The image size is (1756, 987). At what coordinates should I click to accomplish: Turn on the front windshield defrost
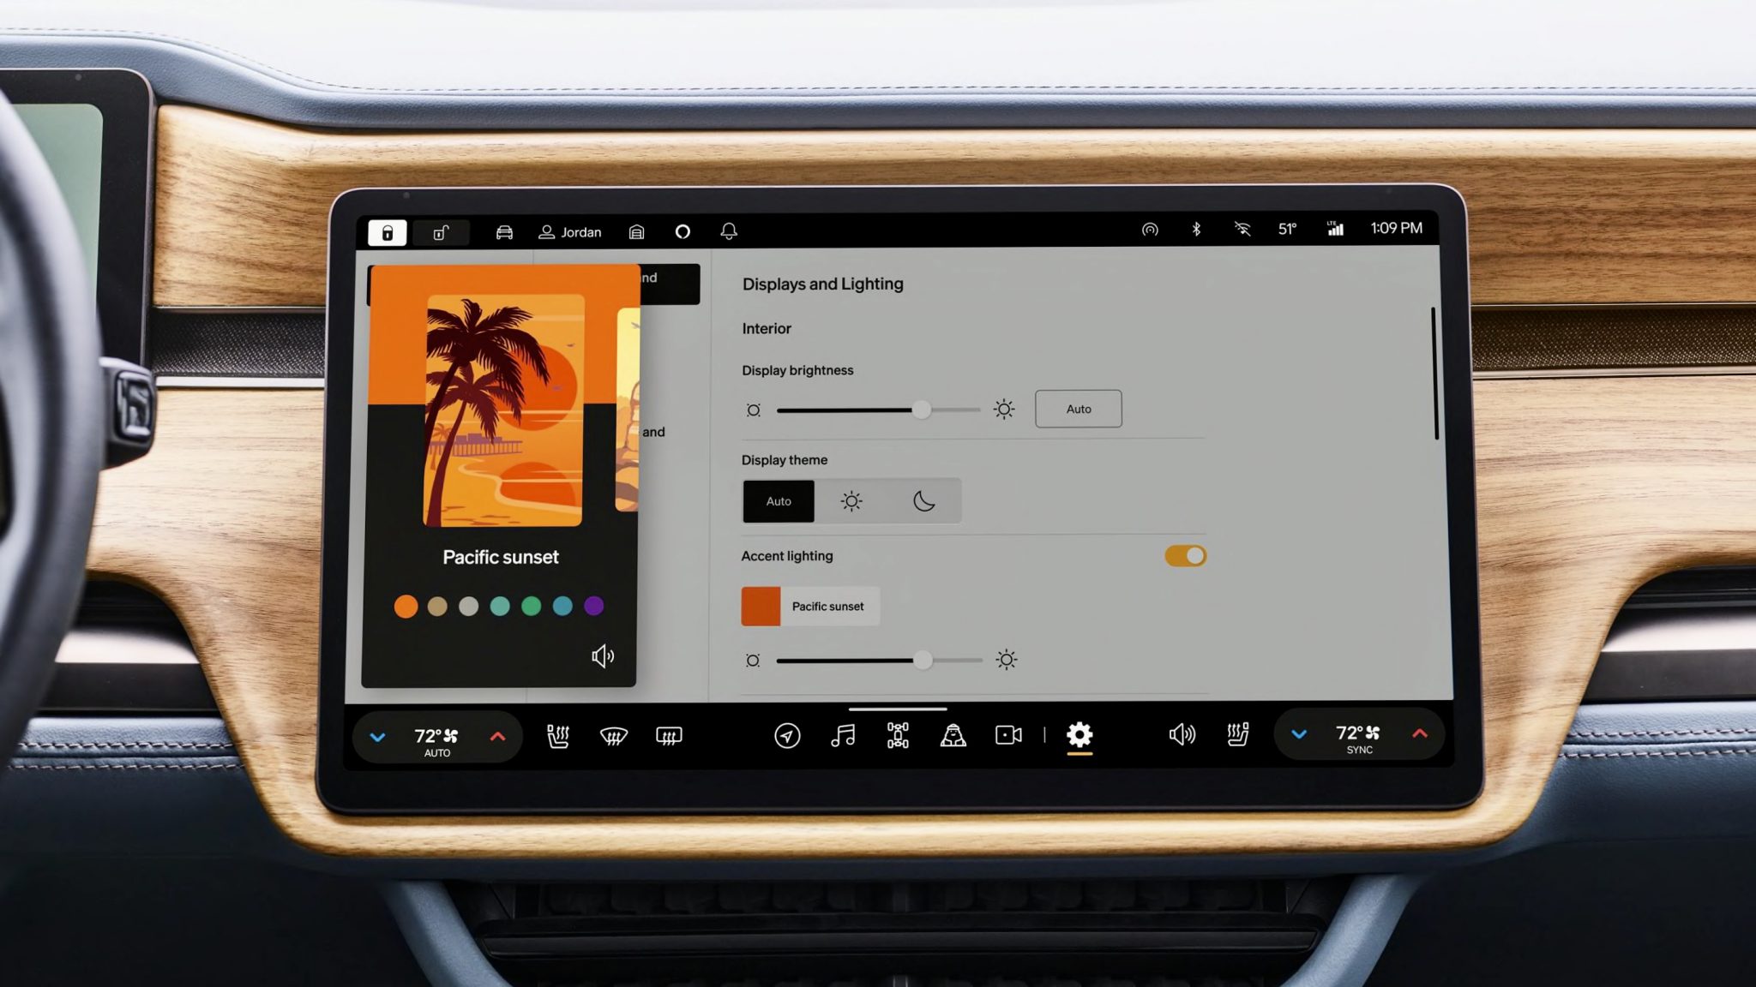[x=613, y=736]
